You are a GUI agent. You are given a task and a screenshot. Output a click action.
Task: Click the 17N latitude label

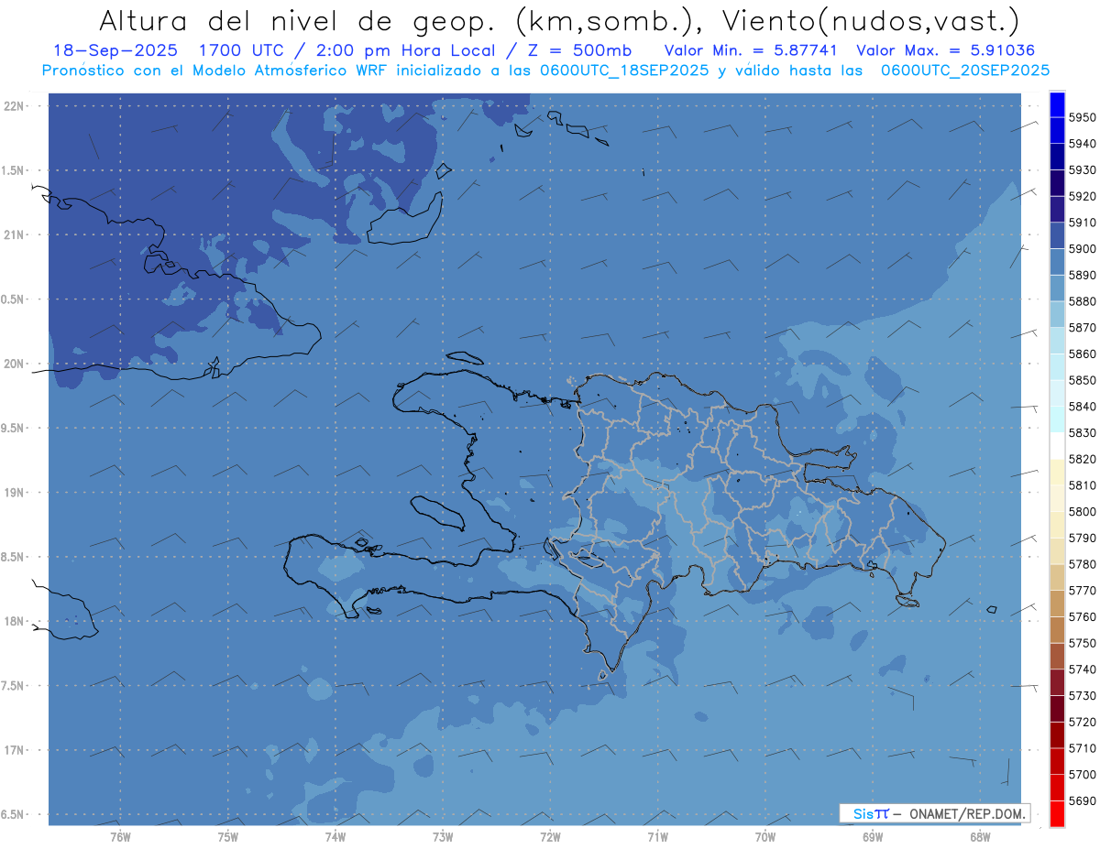click(x=14, y=750)
